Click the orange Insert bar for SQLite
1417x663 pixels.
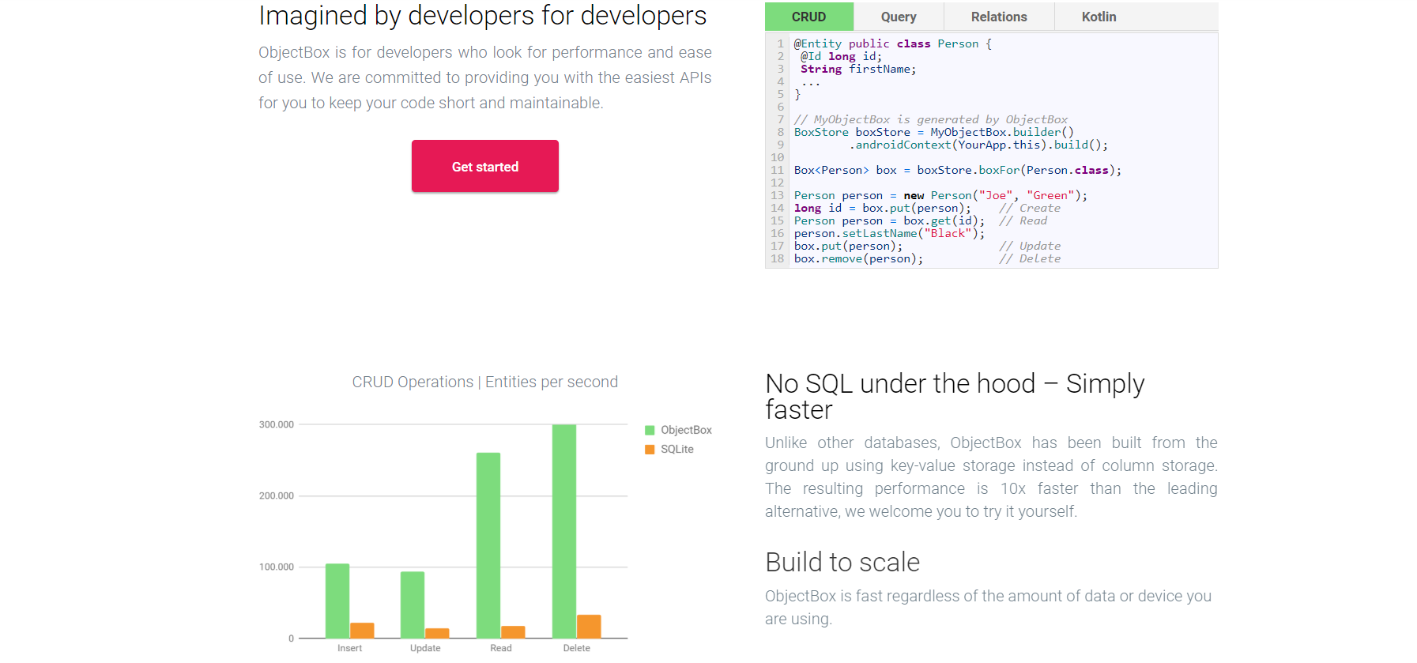coord(362,631)
